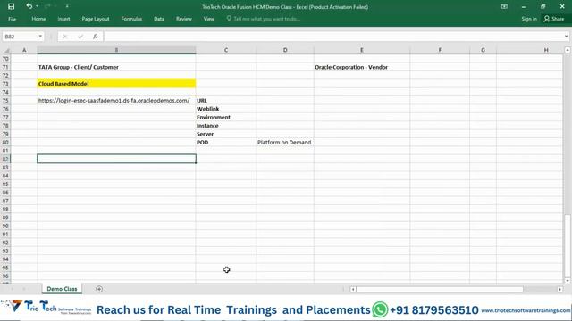Click cell 'TATA Group - Client/ Customer'
This screenshot has width=572, height=321.
point(116,67)
